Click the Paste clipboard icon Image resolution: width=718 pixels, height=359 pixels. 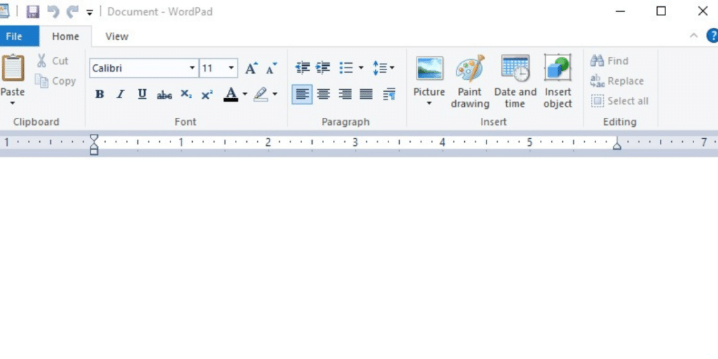point(13,68)
